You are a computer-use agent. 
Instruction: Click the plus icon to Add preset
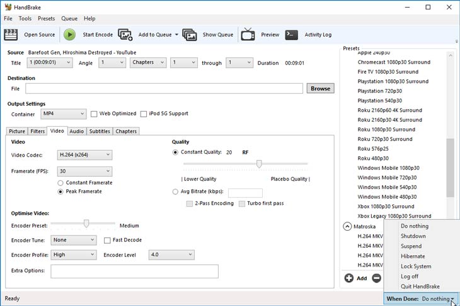[x=349, y=278]
